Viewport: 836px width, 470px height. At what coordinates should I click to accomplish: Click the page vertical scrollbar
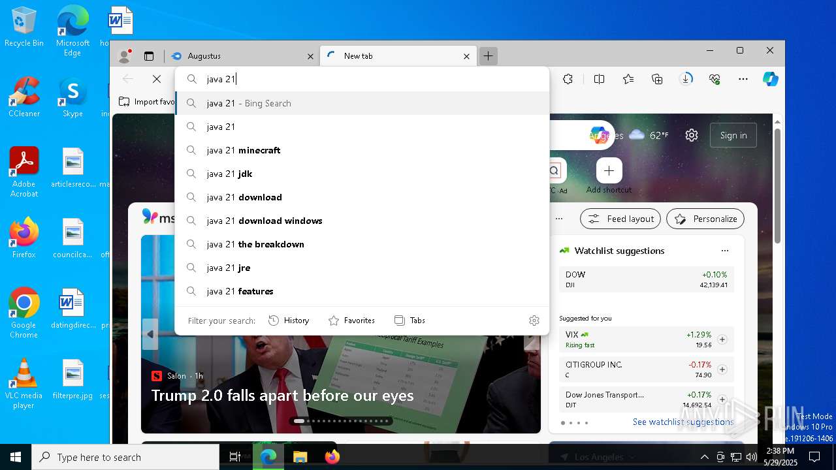coord(777,186)
